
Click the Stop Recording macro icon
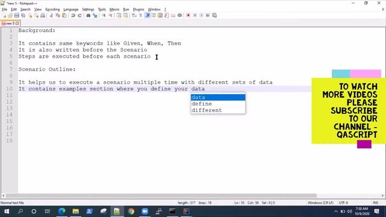[195, 16]
